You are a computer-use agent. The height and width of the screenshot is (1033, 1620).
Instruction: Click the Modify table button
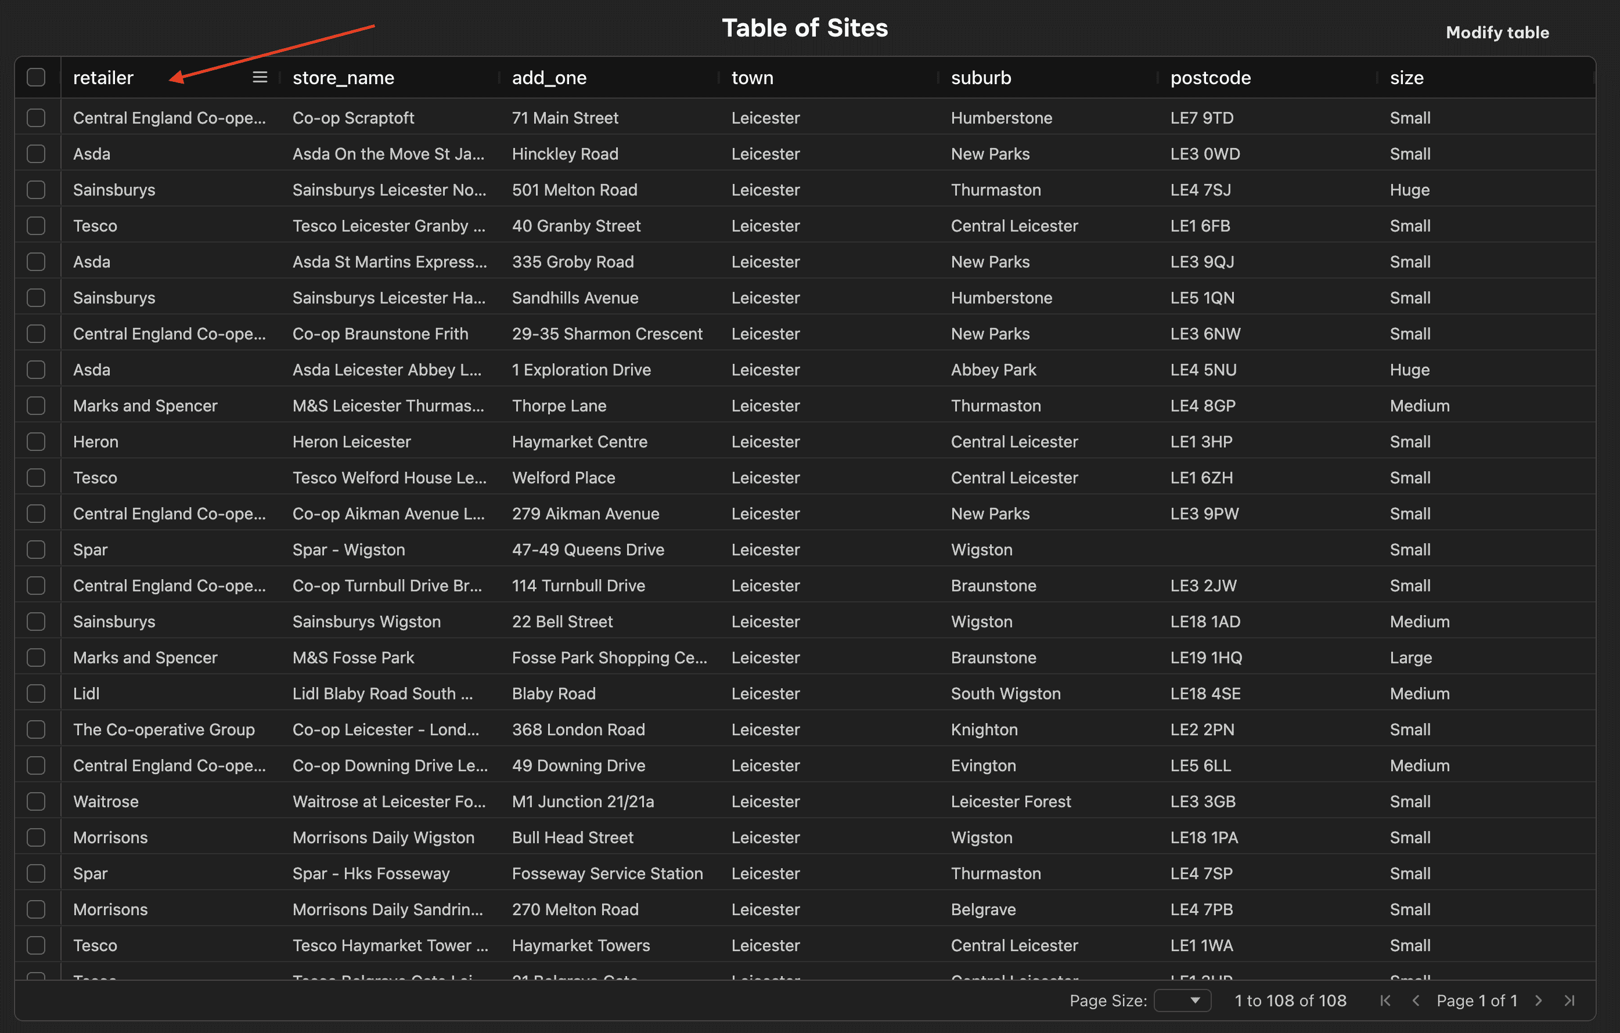1497,32
